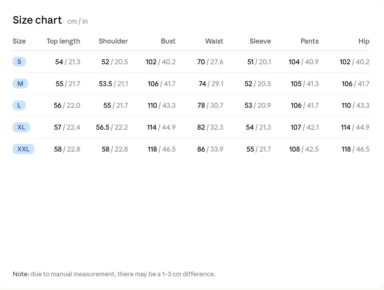Image resolution: width=384 pixels, height=290 pixels.
Task: Click the Size chart heading
Action: (37, 20)
